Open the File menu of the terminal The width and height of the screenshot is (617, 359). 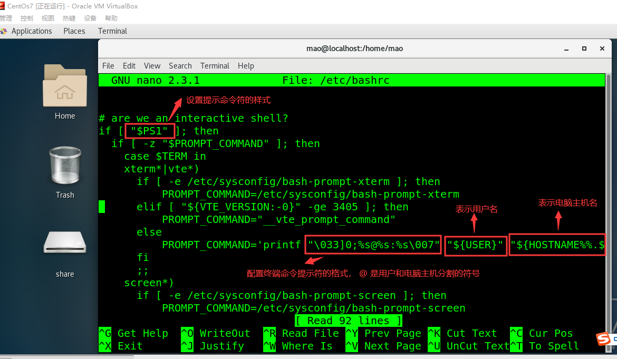[108, 65]
